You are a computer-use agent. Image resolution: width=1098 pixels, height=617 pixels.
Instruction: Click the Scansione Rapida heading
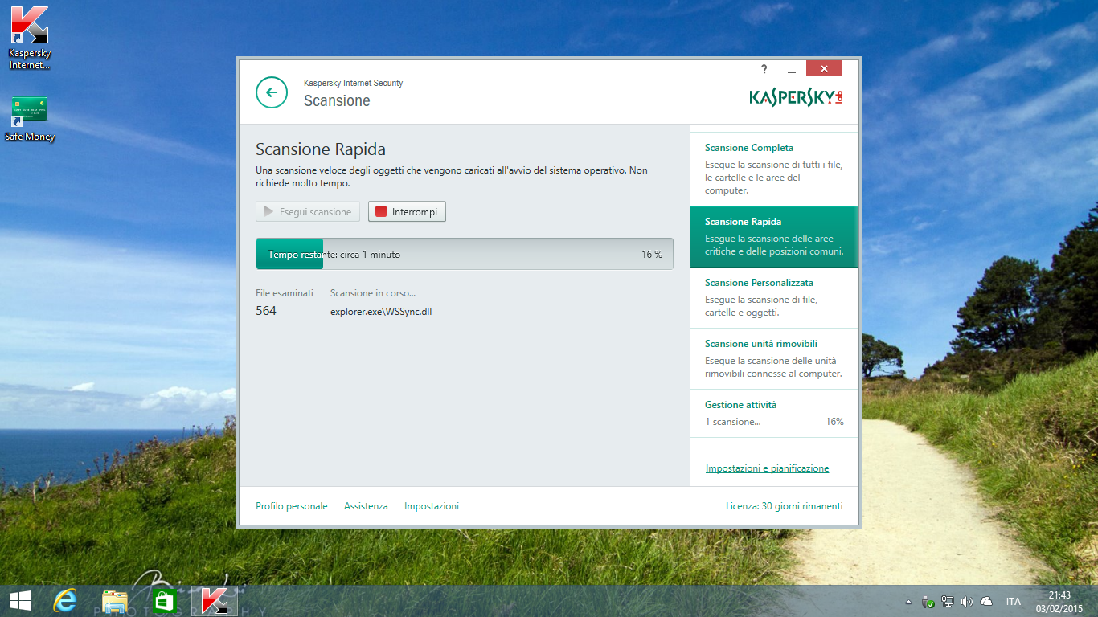coord(321,149)
